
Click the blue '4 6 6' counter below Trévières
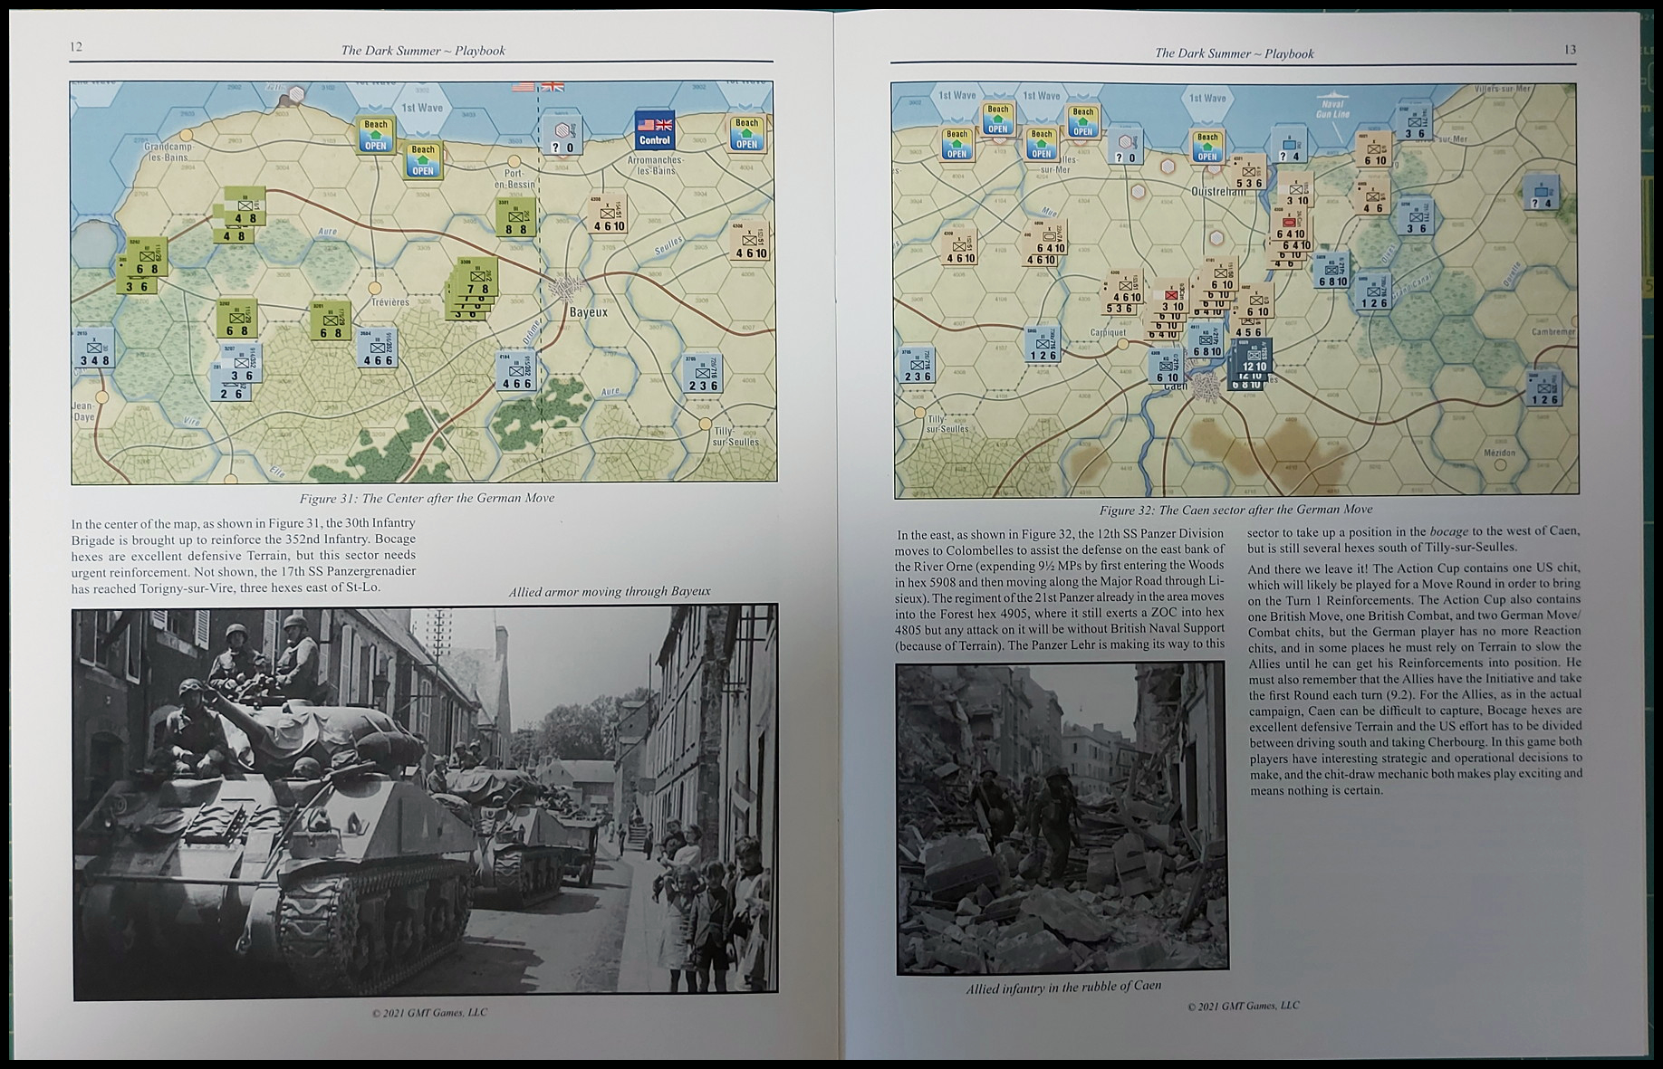coord(378,349)
